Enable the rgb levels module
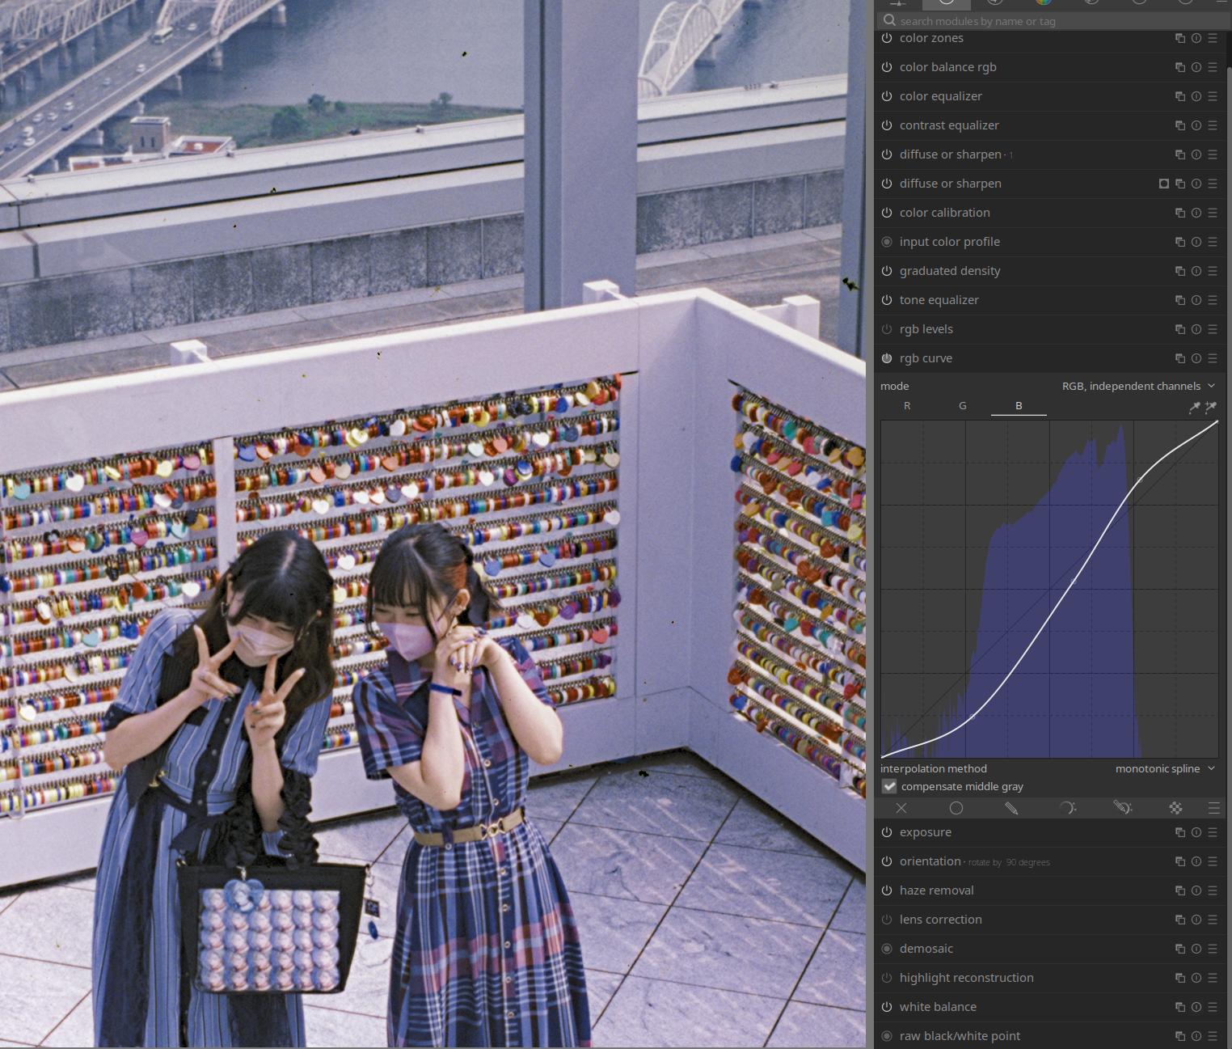 coord(887,329)
